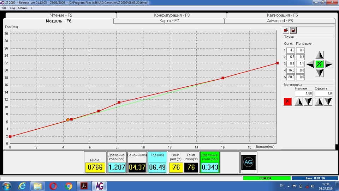Select the orange current operating point marker
This screenshot has height=191, width=339.
point(68,120)
